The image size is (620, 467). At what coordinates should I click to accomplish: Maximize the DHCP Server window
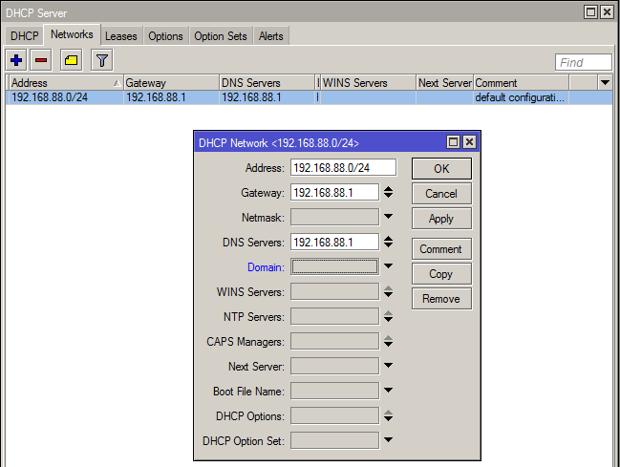pyautogui.click(x=590, y=12)
